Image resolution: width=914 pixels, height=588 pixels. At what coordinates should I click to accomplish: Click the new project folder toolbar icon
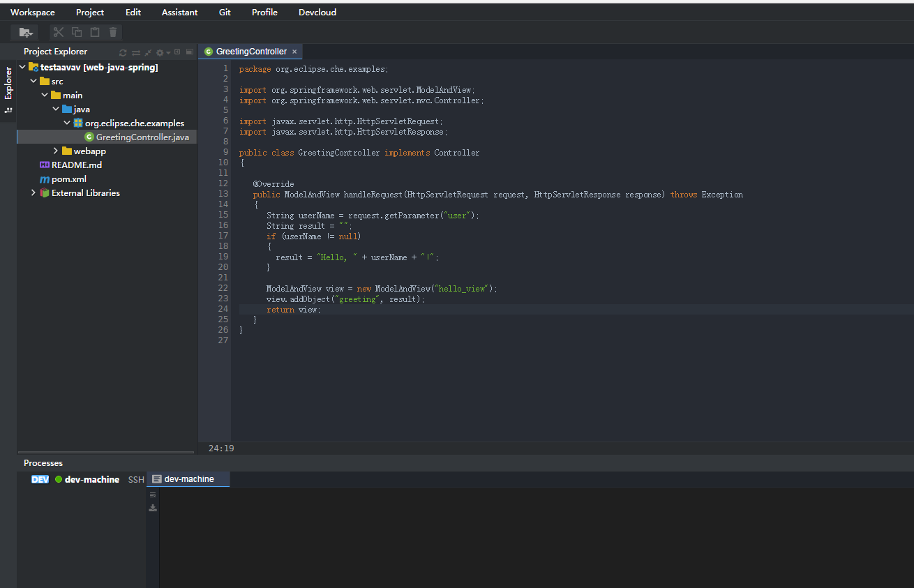25,32
